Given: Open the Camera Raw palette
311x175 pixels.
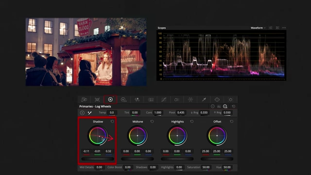Looking at the screenshot, I should click(x=84, y=99).
